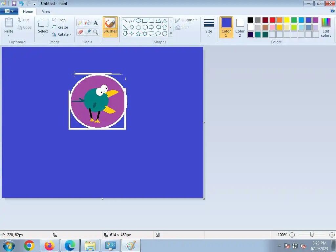Choose the Oval callout shape
This screenshot has width=336, height=252.
coord(158,34)
